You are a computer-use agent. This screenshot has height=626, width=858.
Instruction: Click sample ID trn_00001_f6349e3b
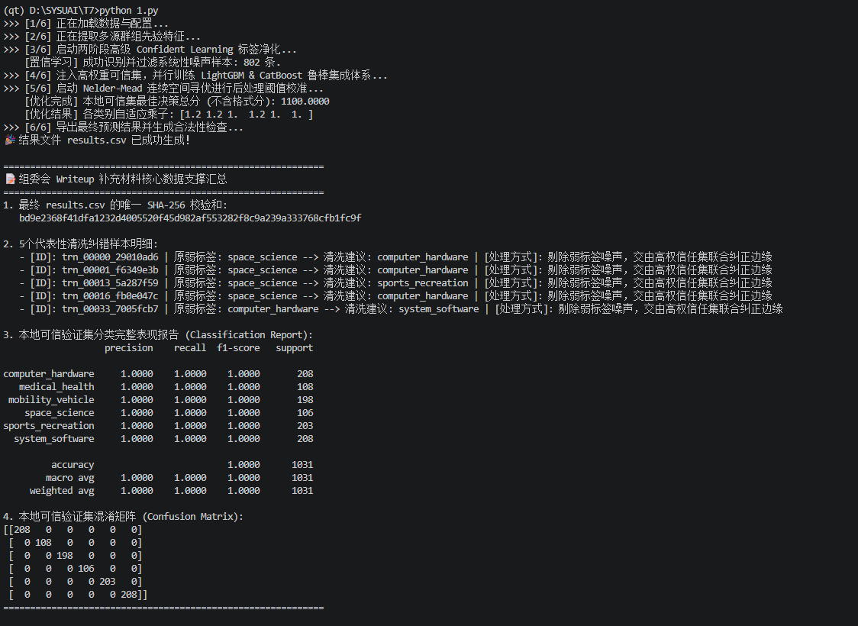coord(110,269)
